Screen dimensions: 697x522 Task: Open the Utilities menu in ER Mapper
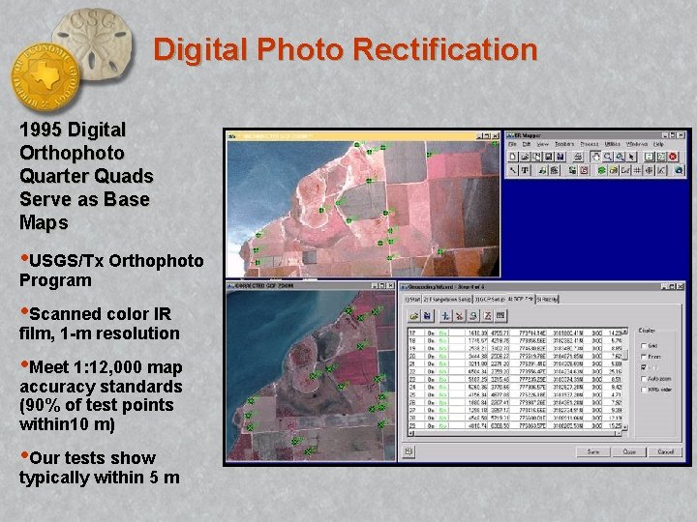613,144
